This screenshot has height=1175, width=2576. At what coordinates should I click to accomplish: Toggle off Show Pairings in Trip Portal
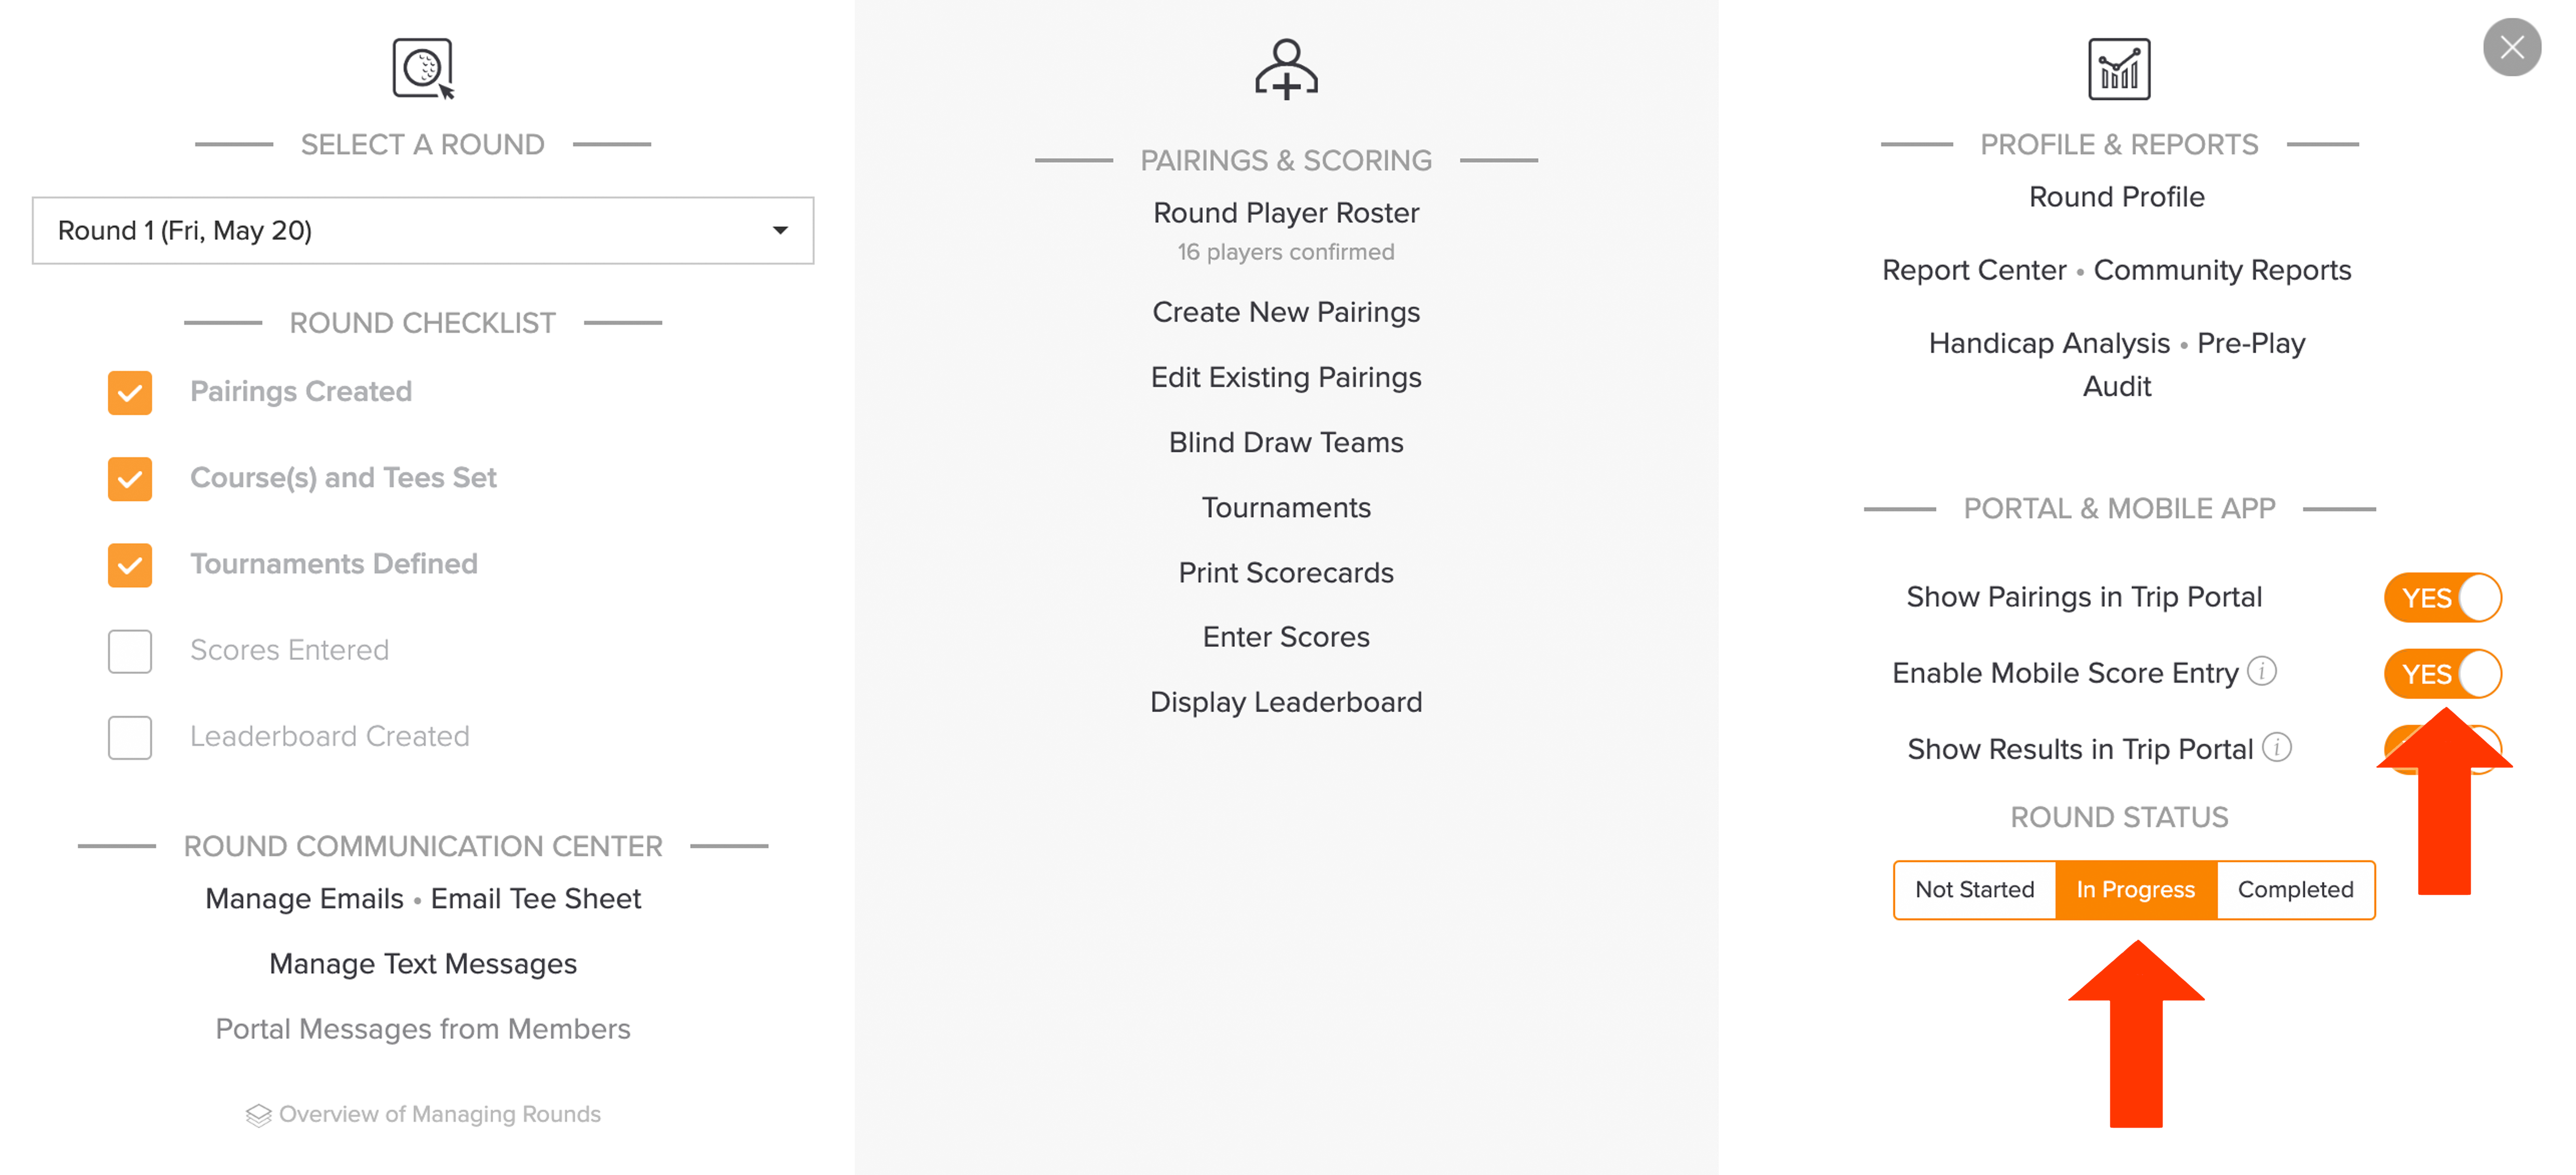click(x=2443, y=597)
